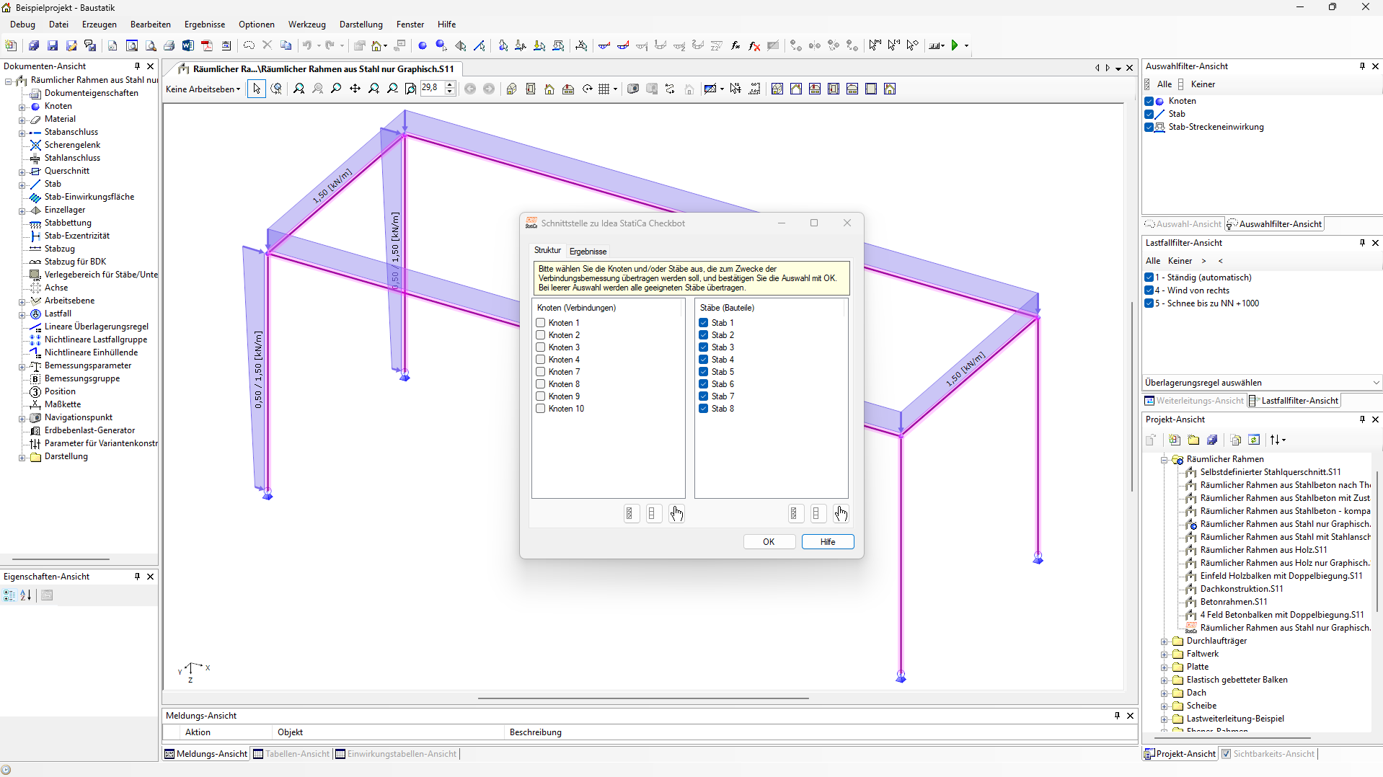Click the zoom factor field showing 29,8
This screenshot has width=1383, height=777.
point(432,89)
